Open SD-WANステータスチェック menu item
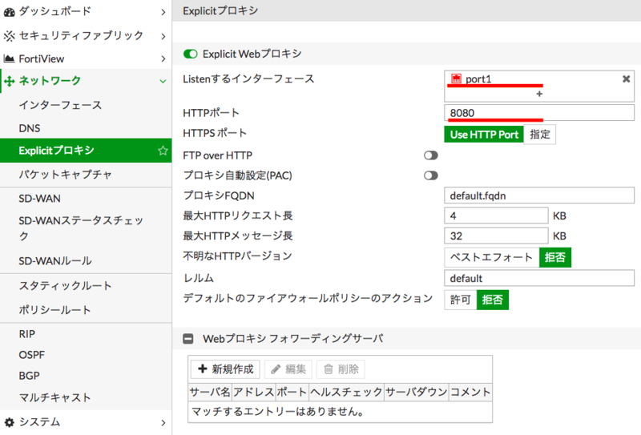Image resolution: width=641 pixels, height=435 pixels. pyautogui.click(x=86, y=228)
